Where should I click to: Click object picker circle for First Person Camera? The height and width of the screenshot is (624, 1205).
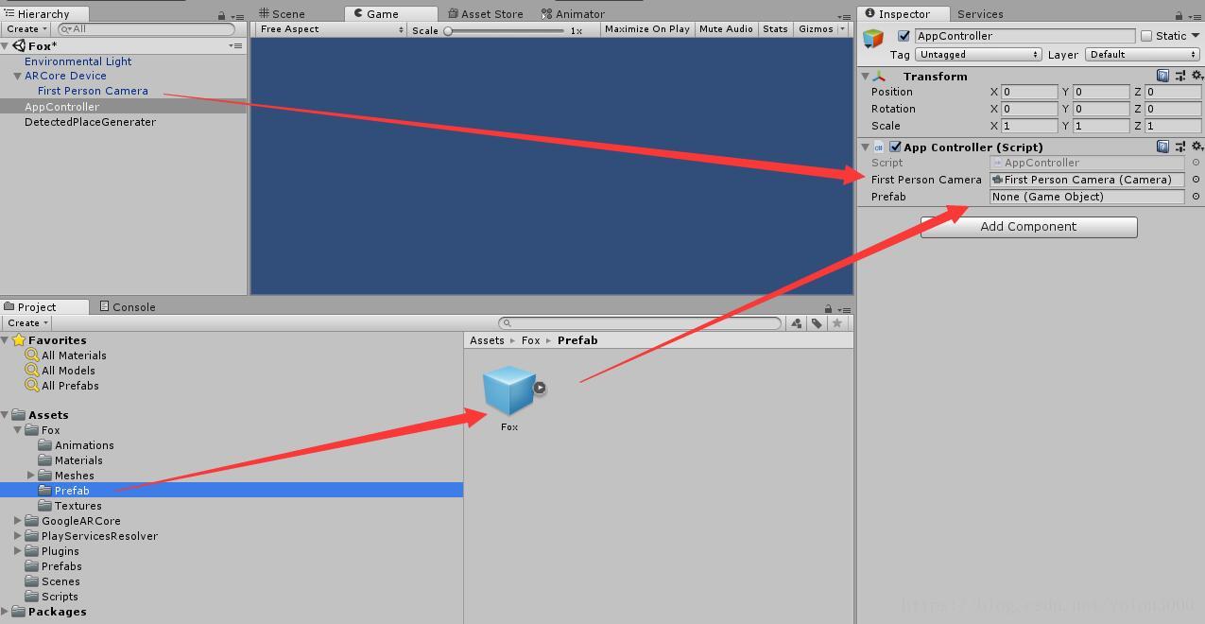[1196, 180]
